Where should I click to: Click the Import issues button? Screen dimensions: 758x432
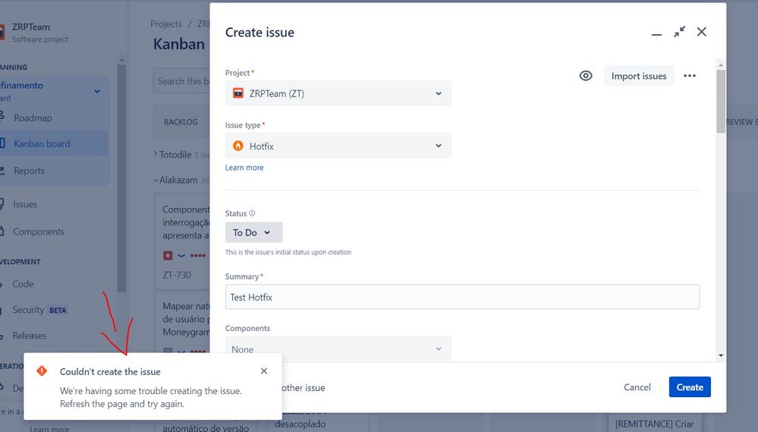pos(639,76)
